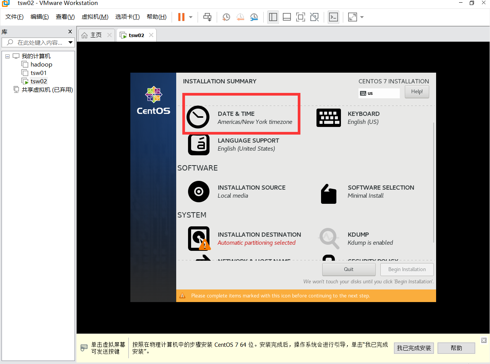Screen dimensions: 490x364
Task: Click the Unity mode toolbar icon
Action: tap(314, 17)
